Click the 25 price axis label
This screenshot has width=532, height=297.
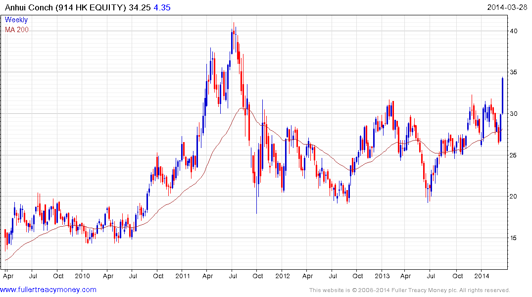514,155
